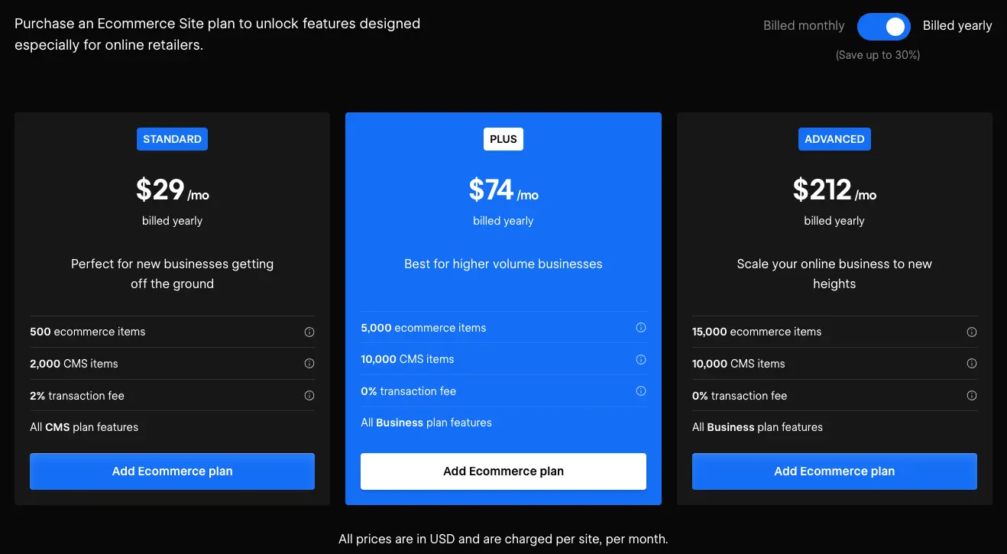Viewport: 1007px width, 554px height.
Task: Click the STANDARD plan badge
Action: 172,139
